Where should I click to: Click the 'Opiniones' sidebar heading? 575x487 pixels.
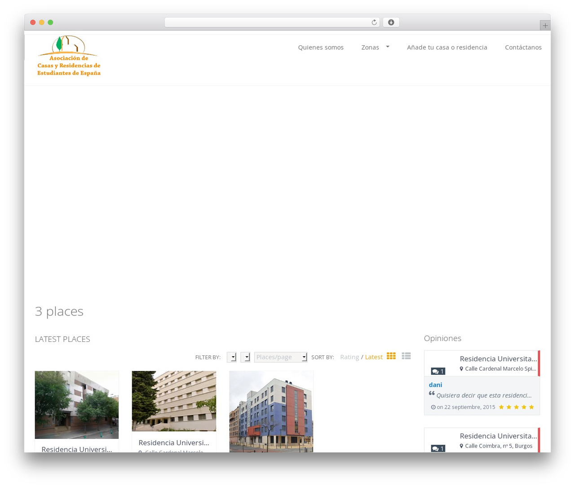tap(442, 338)
